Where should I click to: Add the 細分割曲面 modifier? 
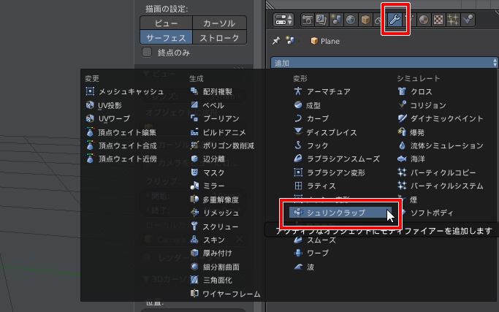pos(215,267)
